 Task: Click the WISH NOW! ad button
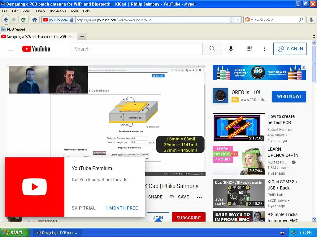[x=289, y=96]
